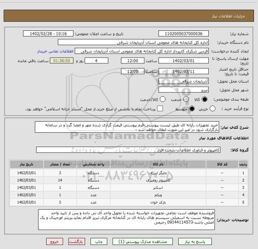The width and height of the screenshot is (258, 249).
Task: Select the چاپگر لیزری item row
Action: pos(129,173)
